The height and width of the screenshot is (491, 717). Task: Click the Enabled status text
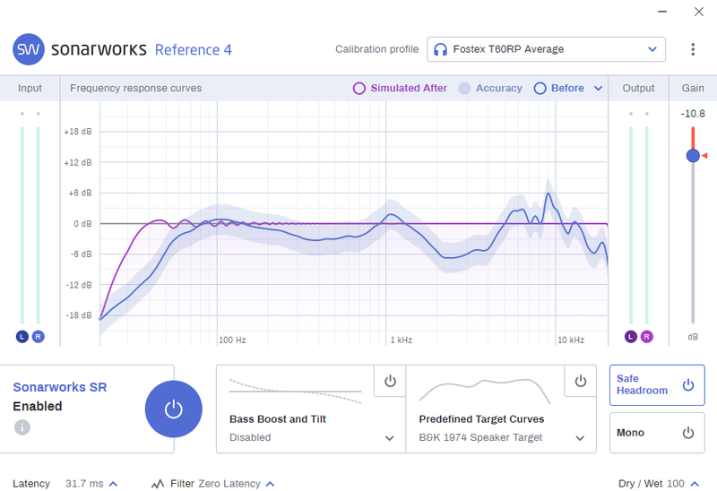tap(38, 406)
